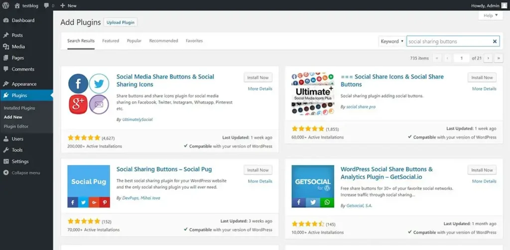
Task: View More Details for the social share pro plugin
Action: [484, 88]
